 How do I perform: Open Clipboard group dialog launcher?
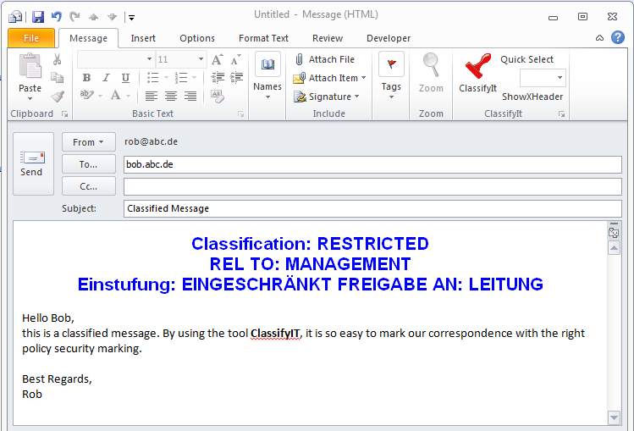click(64, 114)
